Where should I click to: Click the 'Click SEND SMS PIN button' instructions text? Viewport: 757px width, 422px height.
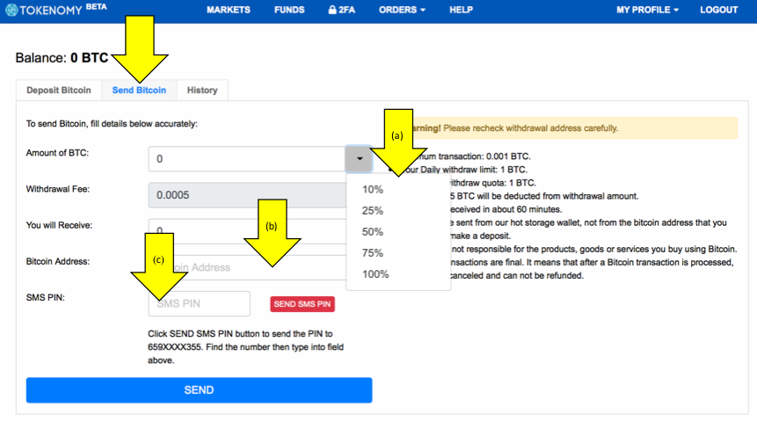[x=245, y=346]
